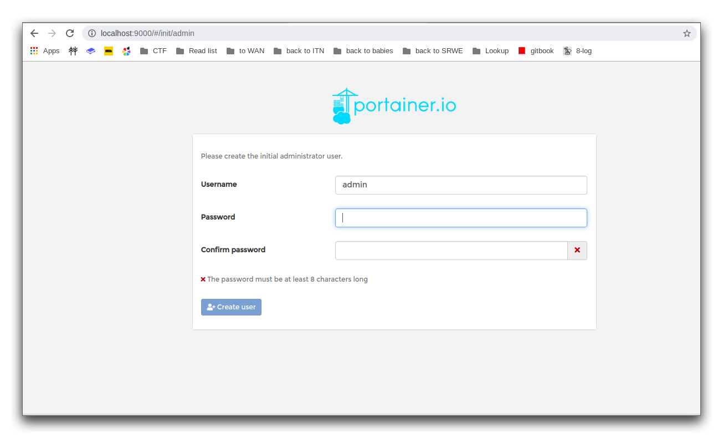Open the back to ITN bookmark folder
This screenshot has width=723, height=438.
pos(299,50)
